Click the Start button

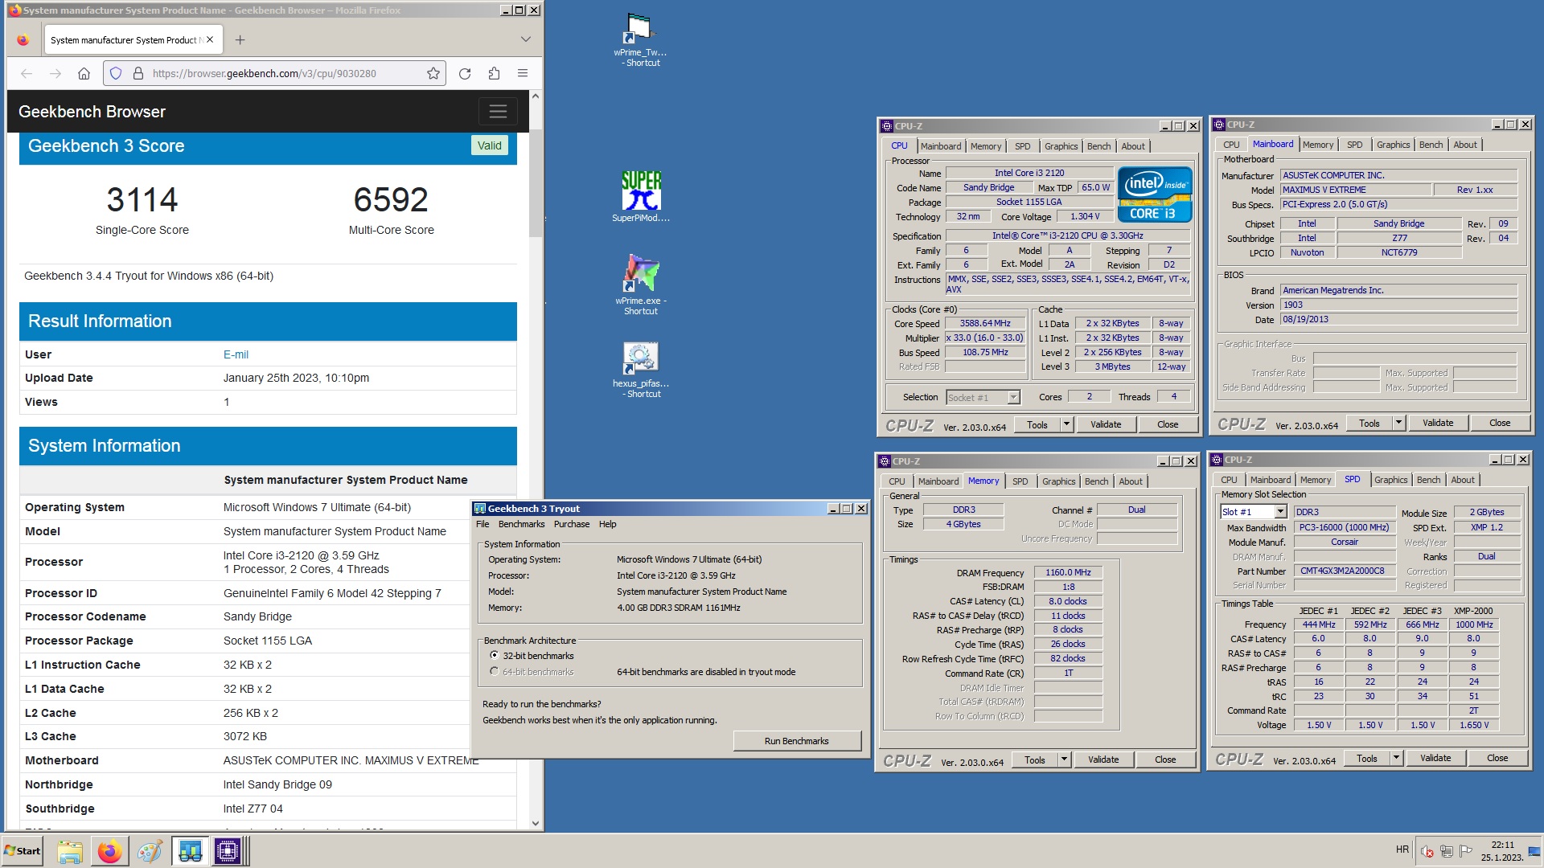(23, 851)
